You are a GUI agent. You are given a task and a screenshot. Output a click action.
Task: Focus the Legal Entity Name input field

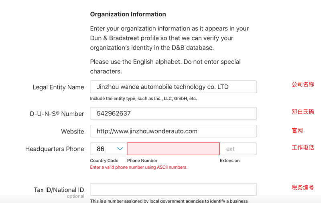173,87
